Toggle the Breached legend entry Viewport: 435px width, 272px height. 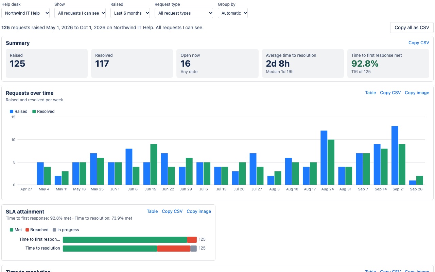[x=37, y=230]
